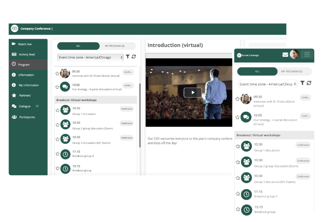Open My information in sidebar
This screenshot has height=222, width=323.
(28, 85)
